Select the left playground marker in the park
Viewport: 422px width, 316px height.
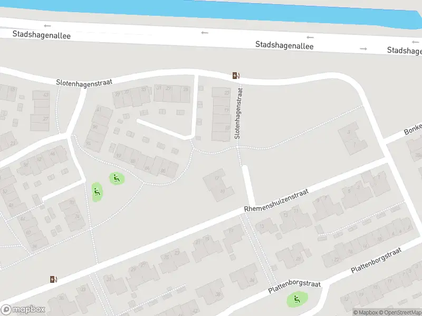click(97, 192)
